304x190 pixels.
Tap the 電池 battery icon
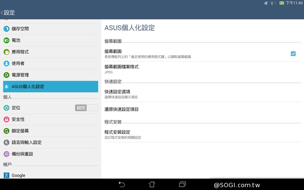click(x=6, y=40)
